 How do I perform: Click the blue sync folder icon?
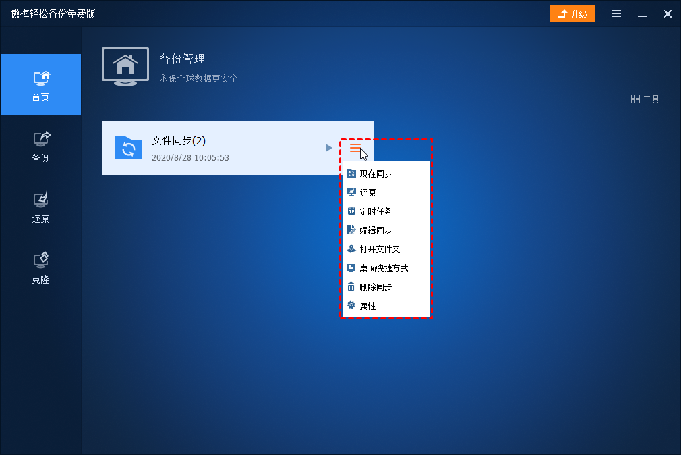(x=129, y=148)
